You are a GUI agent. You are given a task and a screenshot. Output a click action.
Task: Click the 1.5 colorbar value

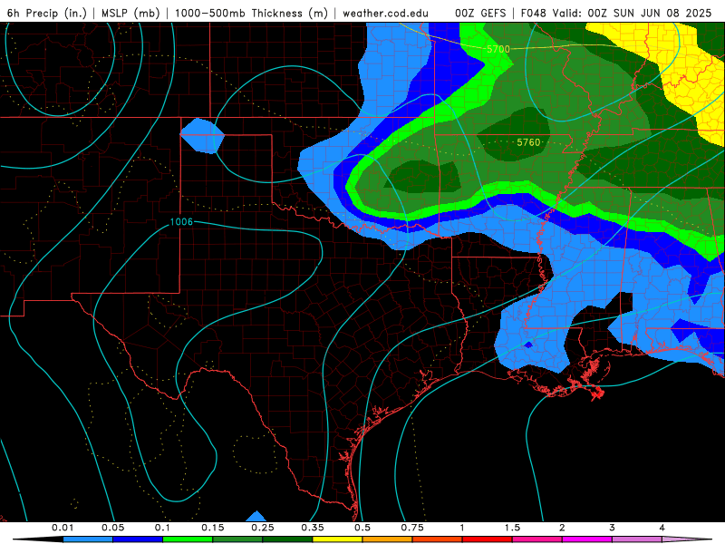tap(512, 528)
